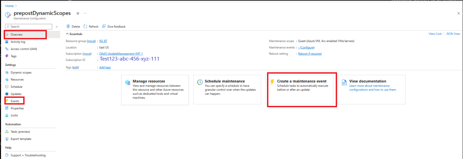Click the Export template icon
Viewport: 463px width, 159px height.
[x=7, y=139]
